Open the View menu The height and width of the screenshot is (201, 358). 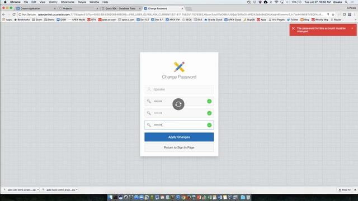point(43,2)
